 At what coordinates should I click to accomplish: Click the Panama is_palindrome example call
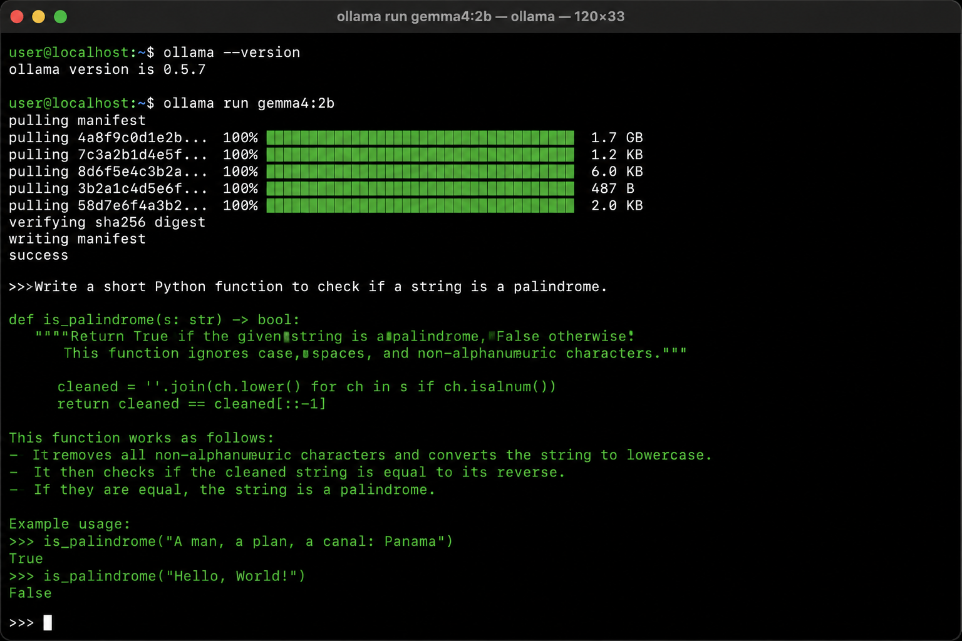(230, 541)
